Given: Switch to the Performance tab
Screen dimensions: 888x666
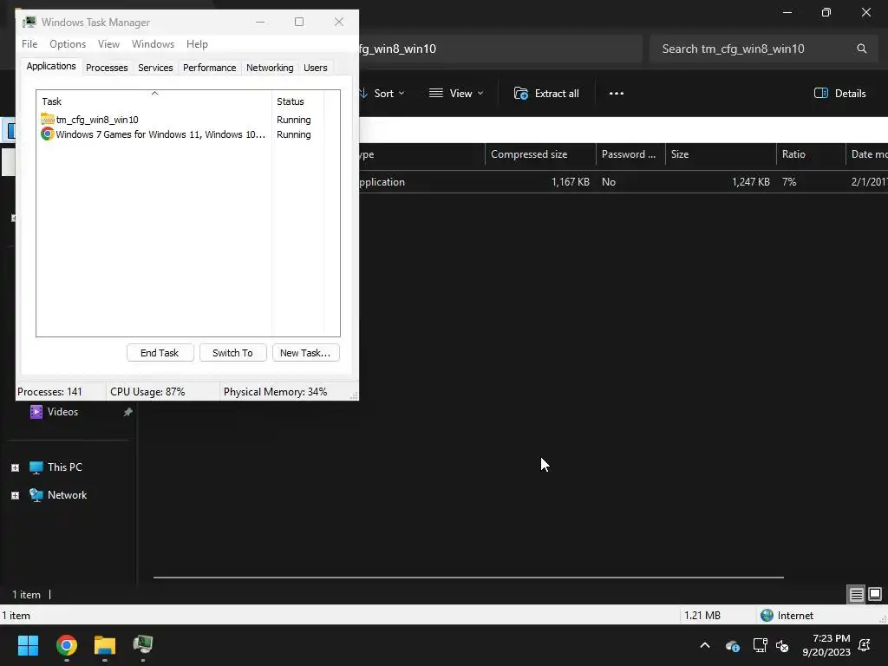Looking at the screenshot, I should tap(209, 68).
